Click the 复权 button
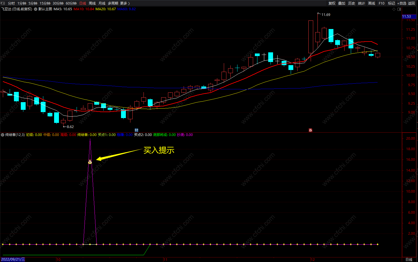The image size is (418, 262). pyautogui.click(x=332, y=3)
